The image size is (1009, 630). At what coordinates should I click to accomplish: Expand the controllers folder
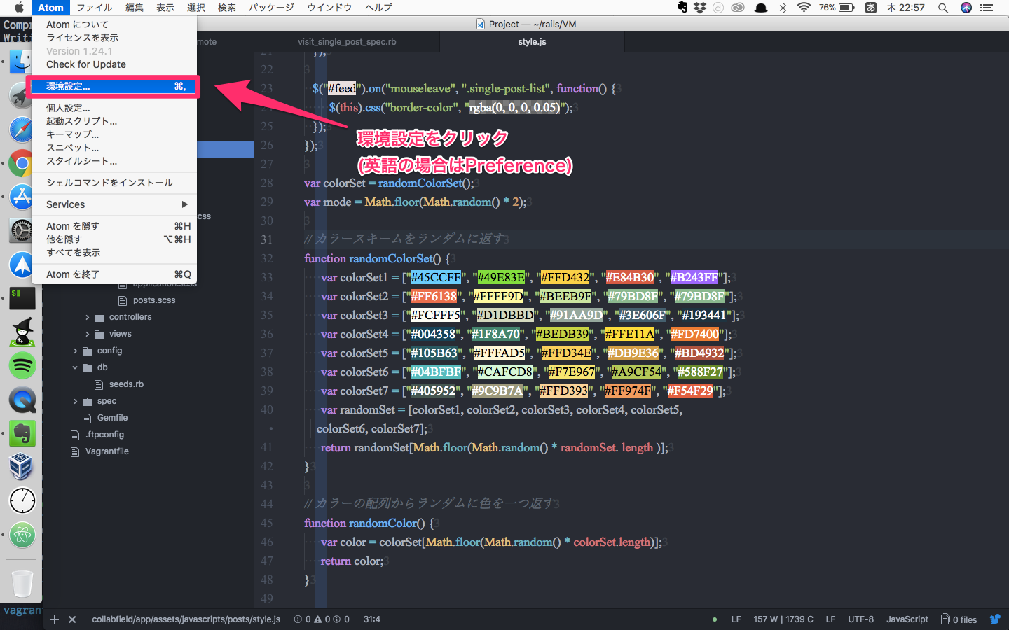click(88, 317)
